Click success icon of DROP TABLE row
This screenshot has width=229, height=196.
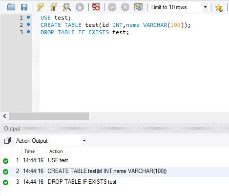point(5,182)
